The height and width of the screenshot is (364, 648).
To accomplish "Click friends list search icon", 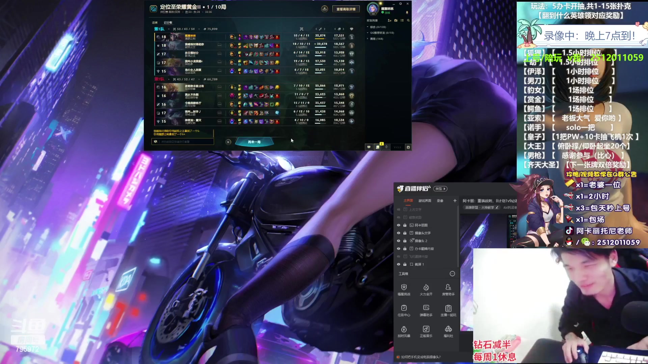I will coord(408,21).
